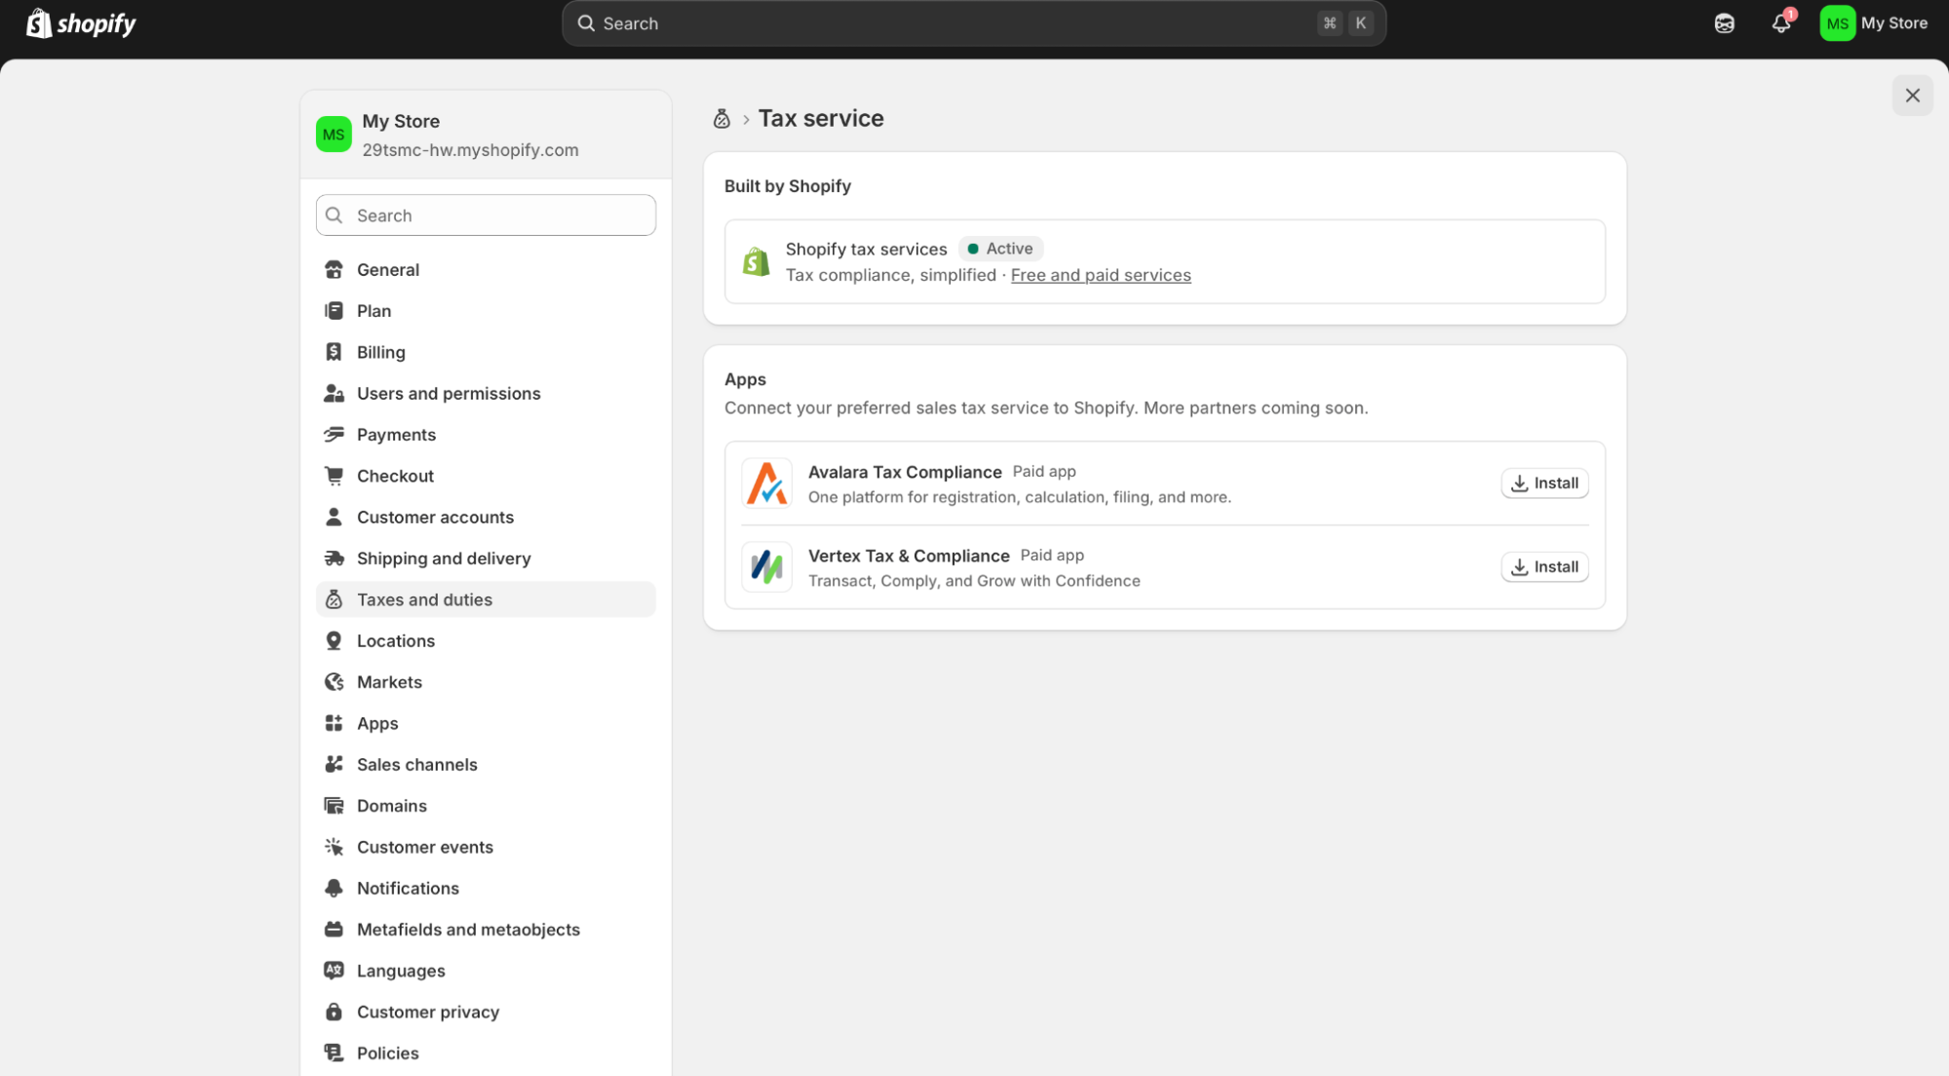Click the Avalara app logo
This screenshot has height=1076, width=1949.
[766, 483]
